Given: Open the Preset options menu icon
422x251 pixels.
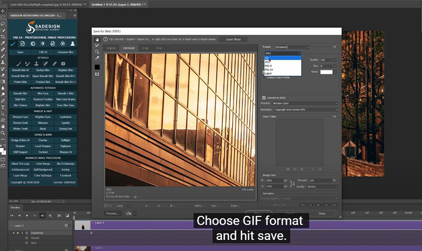Looking at the screenshot, I should pyautogui.click(x=334, y=47).
